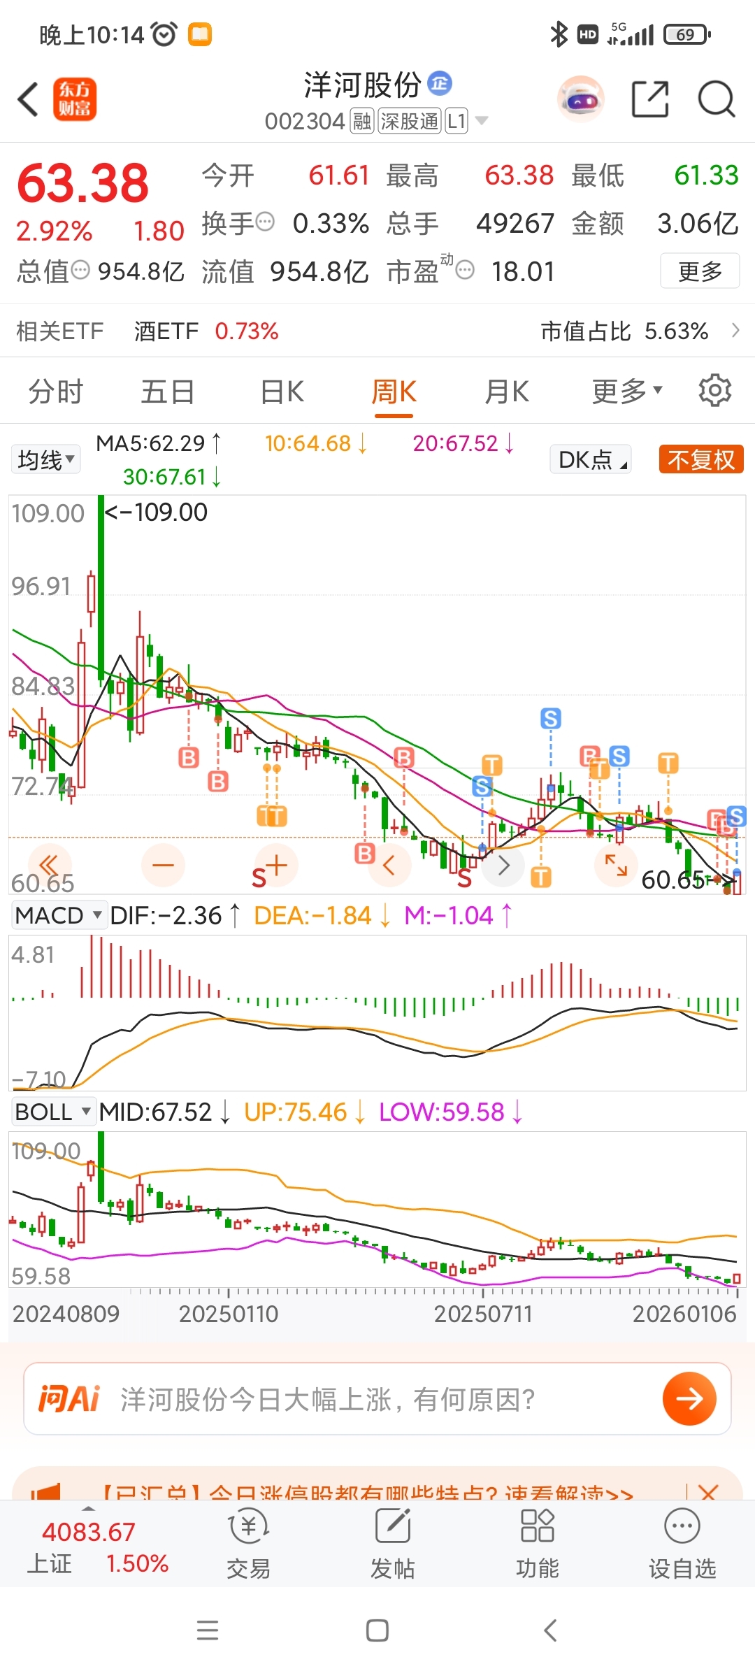Open the 发帖 post icon
The height and width of the screenshot is (1678, 755).
(392, 1544)
